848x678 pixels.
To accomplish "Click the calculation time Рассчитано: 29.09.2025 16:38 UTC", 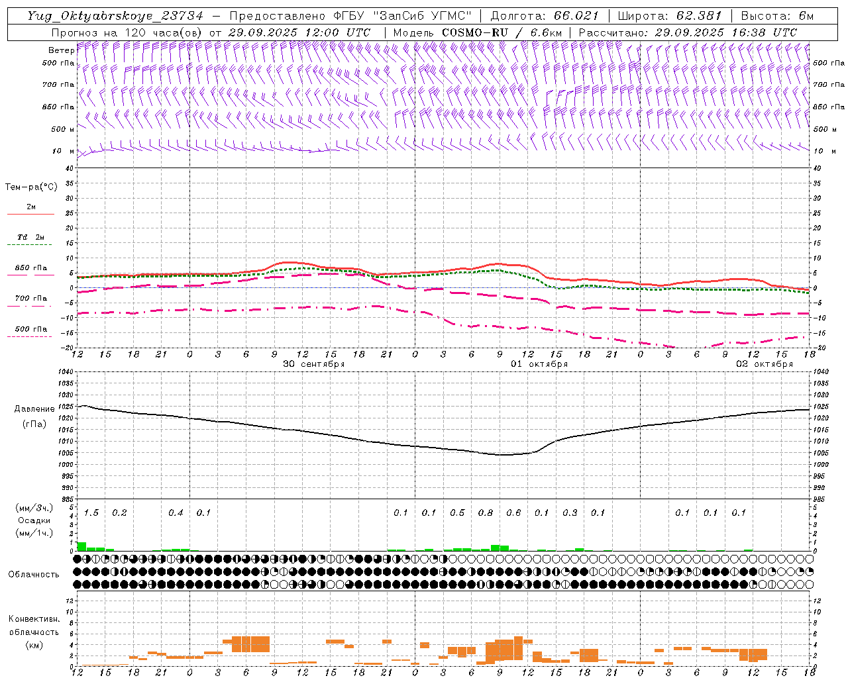I will click(x=688, y=32).
